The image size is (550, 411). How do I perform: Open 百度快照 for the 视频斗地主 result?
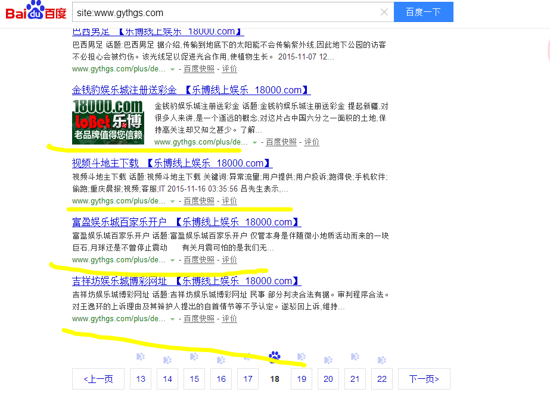[x=199, y=200]
